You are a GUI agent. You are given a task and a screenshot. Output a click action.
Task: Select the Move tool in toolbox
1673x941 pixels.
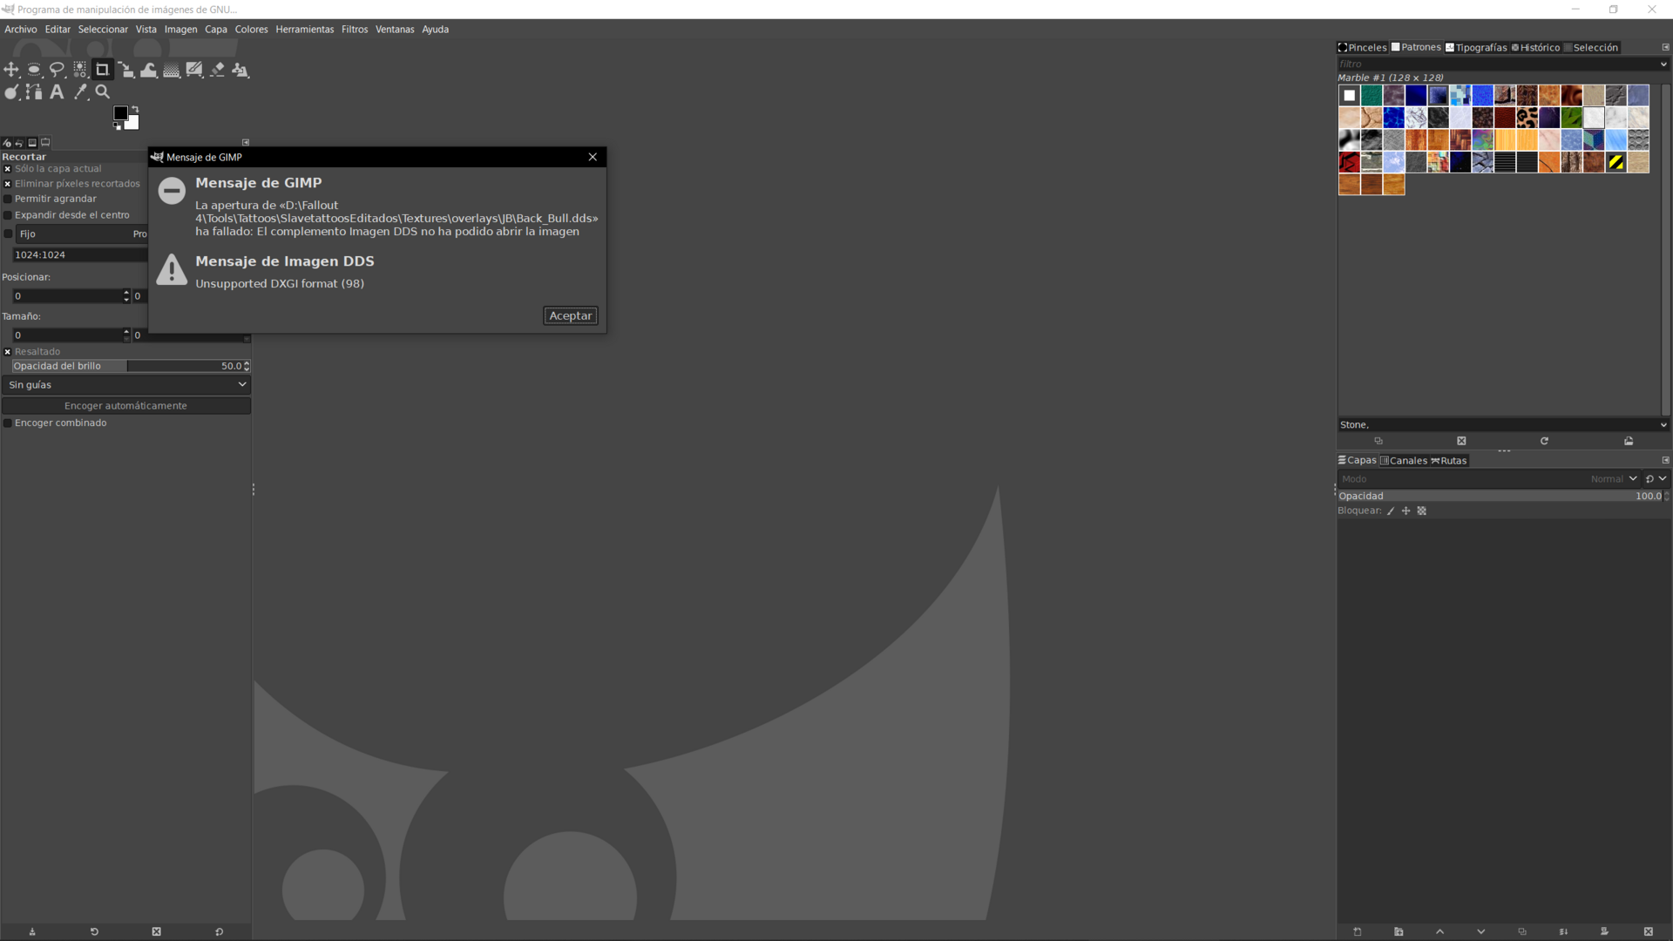click(x=11, y=70)
